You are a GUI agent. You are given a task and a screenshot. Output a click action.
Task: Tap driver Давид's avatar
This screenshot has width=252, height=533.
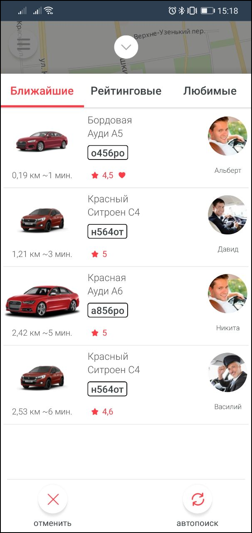click(x=227, y=215)
